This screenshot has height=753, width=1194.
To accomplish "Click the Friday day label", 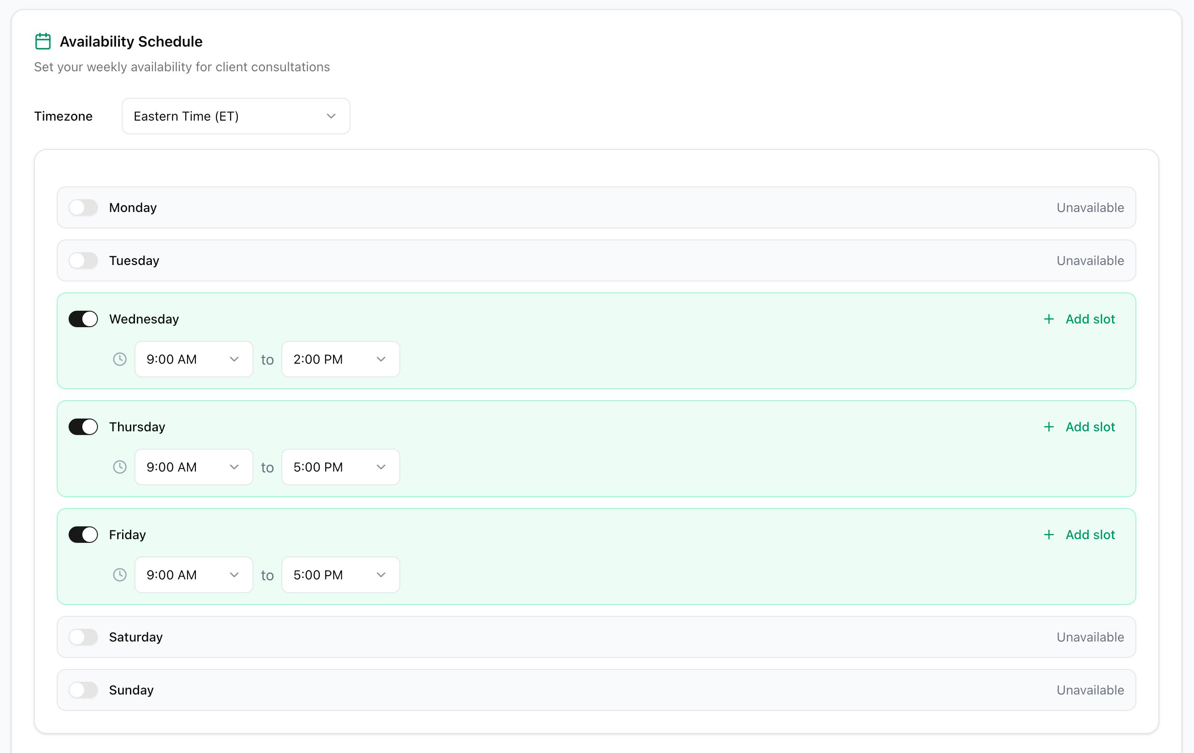I will click(x=128, y=535).
